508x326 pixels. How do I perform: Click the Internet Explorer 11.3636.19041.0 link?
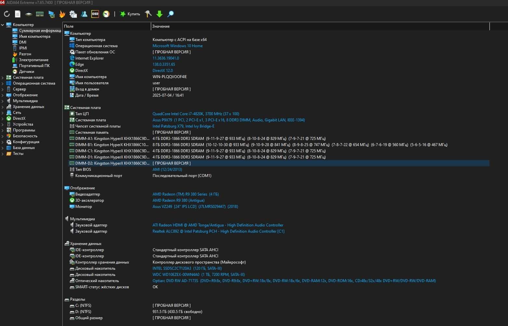pyautogui.click(x=166, y=58)
